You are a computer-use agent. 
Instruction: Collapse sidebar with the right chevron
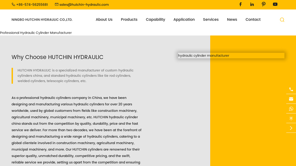[291, 128]
